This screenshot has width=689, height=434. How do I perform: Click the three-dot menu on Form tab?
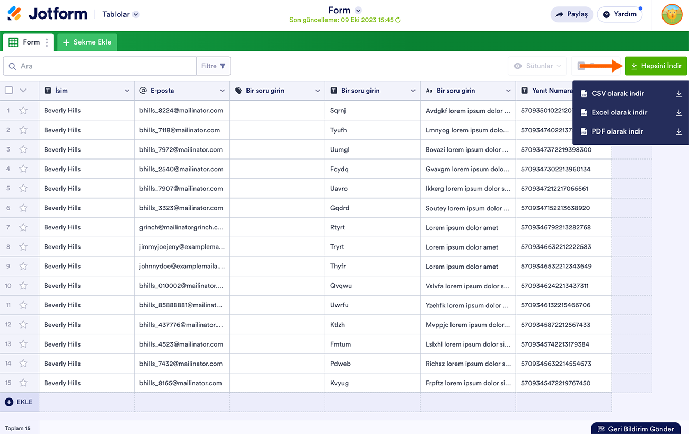47,42
